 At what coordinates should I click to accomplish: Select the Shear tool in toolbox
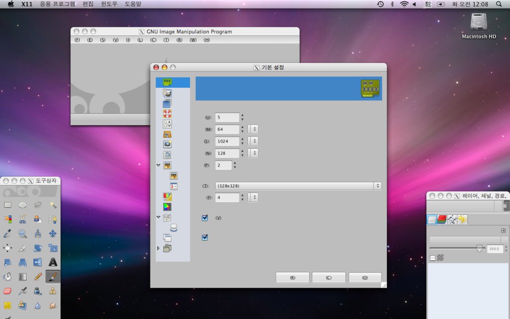pos(7,262)
